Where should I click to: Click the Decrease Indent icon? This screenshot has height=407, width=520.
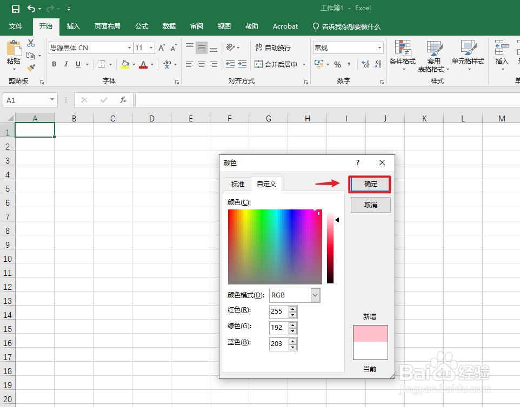(x=230, y=64)
